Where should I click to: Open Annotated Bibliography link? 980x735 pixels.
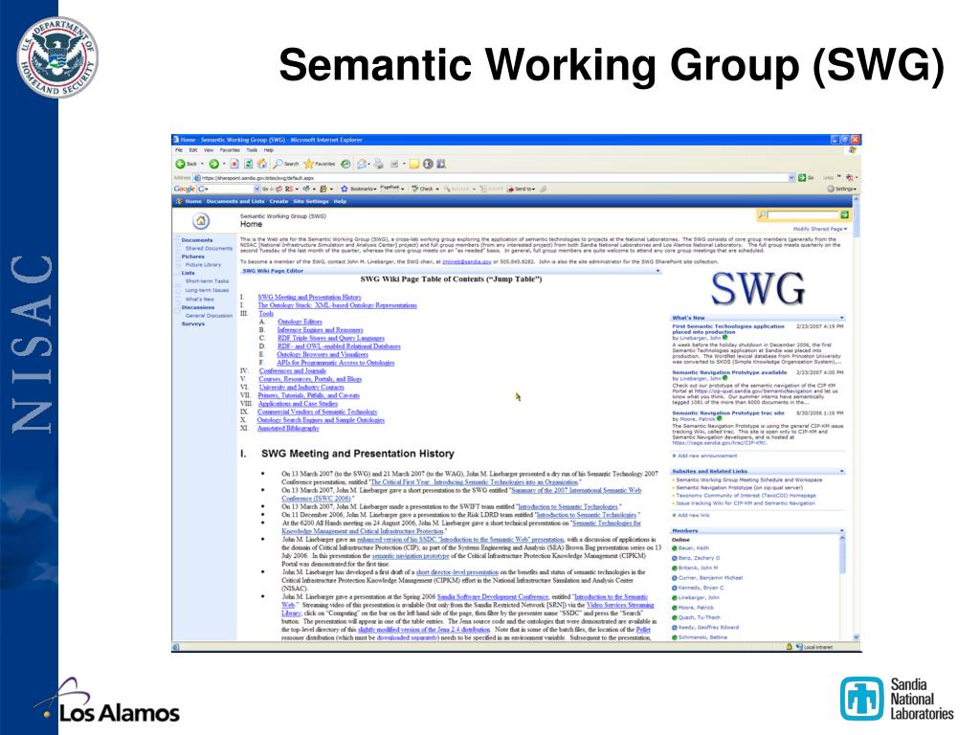(x=288, y=428)
